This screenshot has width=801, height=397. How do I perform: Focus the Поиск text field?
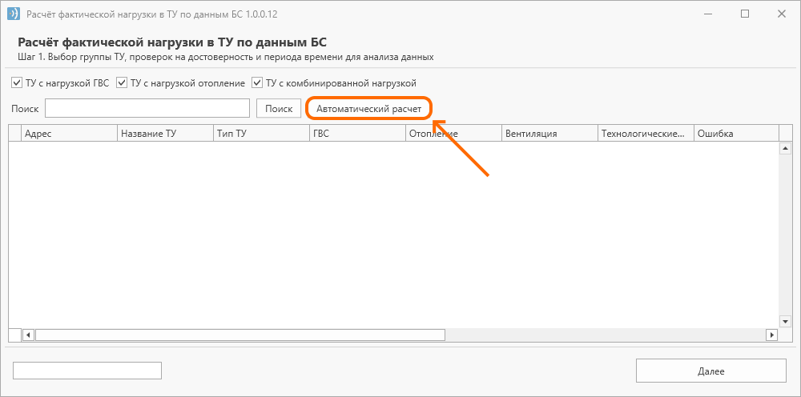point(147,108)
